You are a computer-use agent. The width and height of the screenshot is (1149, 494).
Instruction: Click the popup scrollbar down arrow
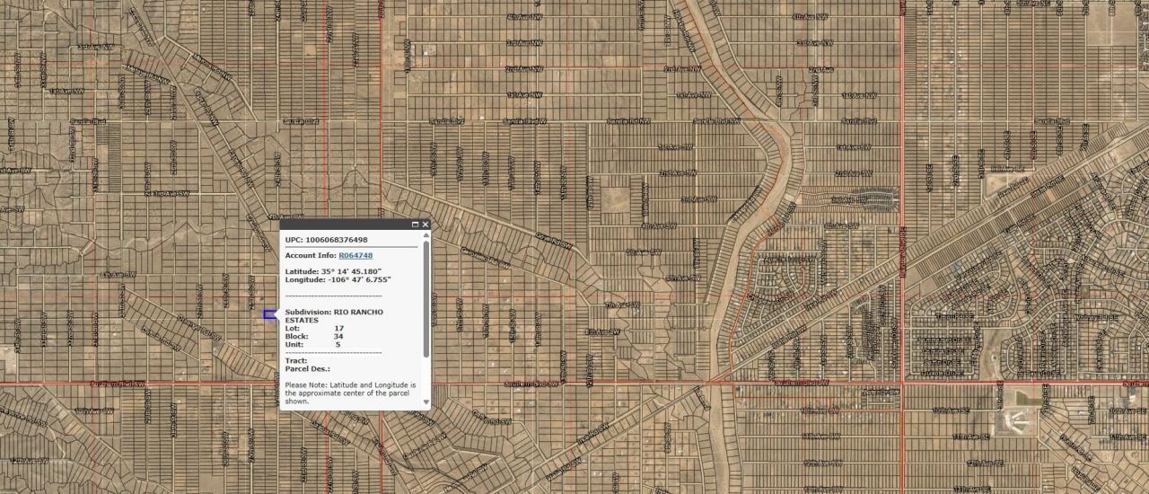point(425,402)
